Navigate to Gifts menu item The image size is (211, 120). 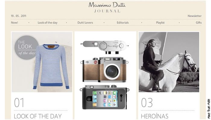(199, 22)
